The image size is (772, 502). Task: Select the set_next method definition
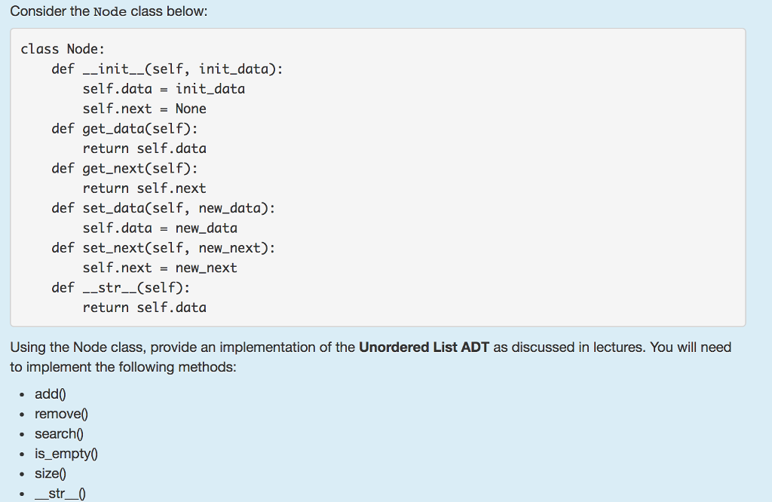[162, 247]
